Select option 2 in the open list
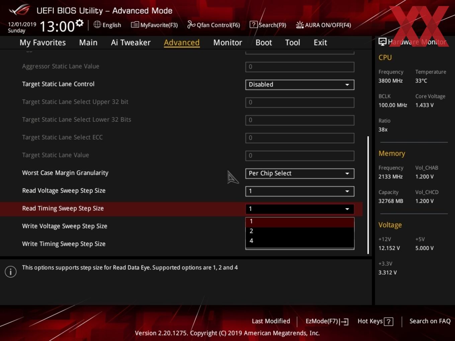The image size is (455, 341). (300, 231)
